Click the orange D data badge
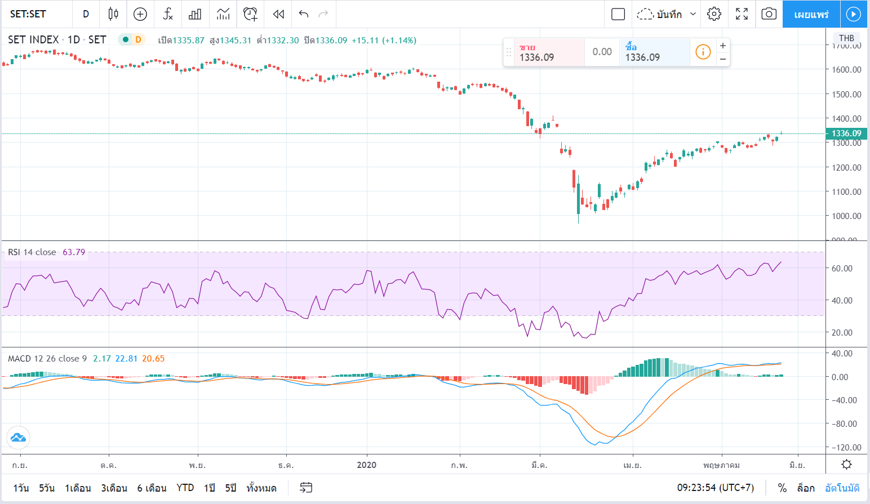870x504 pixels. click(138, 39)
